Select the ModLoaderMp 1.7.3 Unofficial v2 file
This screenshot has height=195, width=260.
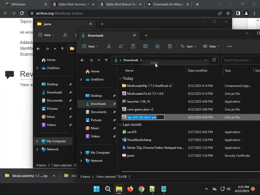[149, 86]
